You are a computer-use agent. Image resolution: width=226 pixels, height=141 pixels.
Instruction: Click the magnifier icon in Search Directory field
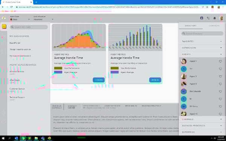[x=184, y=33]
